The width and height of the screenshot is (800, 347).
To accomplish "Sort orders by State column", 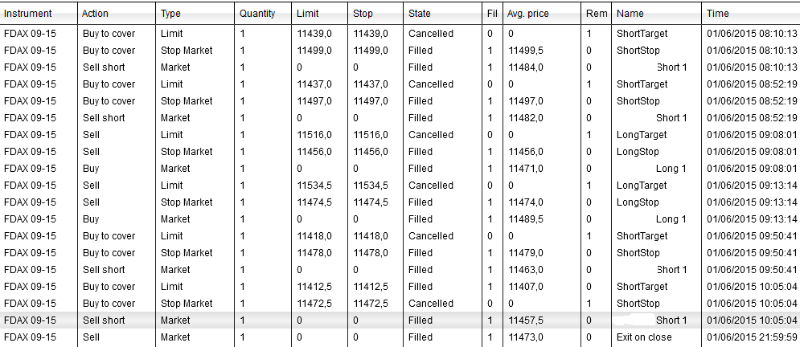I will [x=420, y=14].
